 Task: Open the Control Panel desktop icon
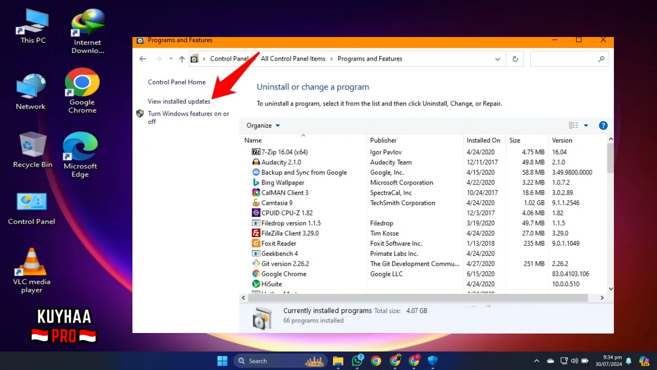coord(31,208)
